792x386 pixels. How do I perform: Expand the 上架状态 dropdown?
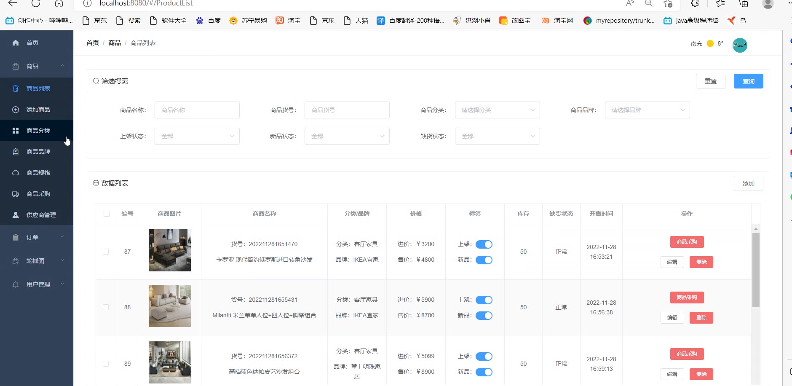[x=197, y=136]
